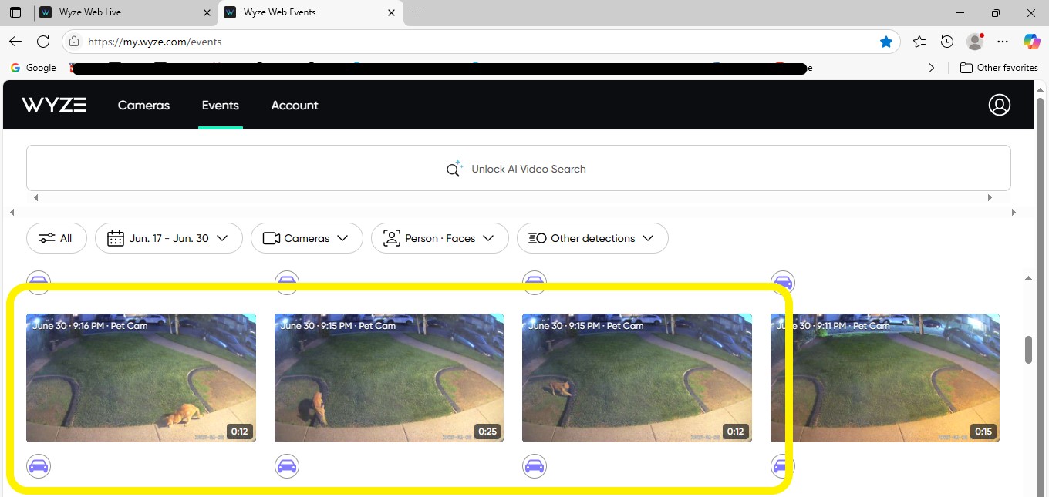Image resolution: width=1049 pixels, height=497 pixels.
Task: Open Google bookmark
Action: tap(33, 68)
